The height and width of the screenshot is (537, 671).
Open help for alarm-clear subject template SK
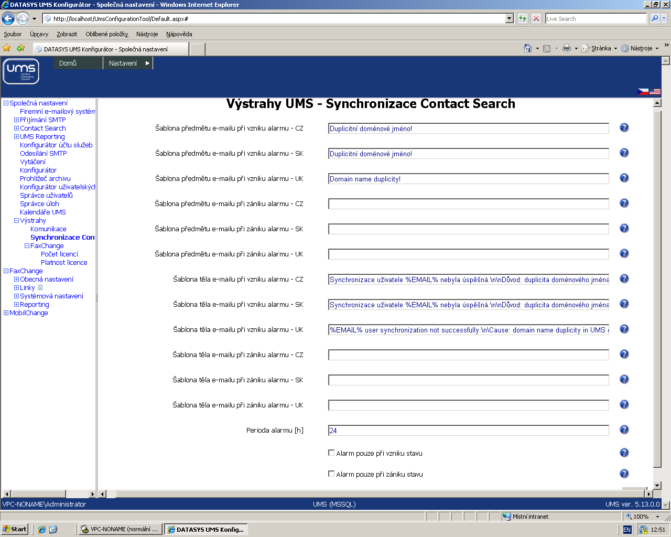(x=624, y=228)
